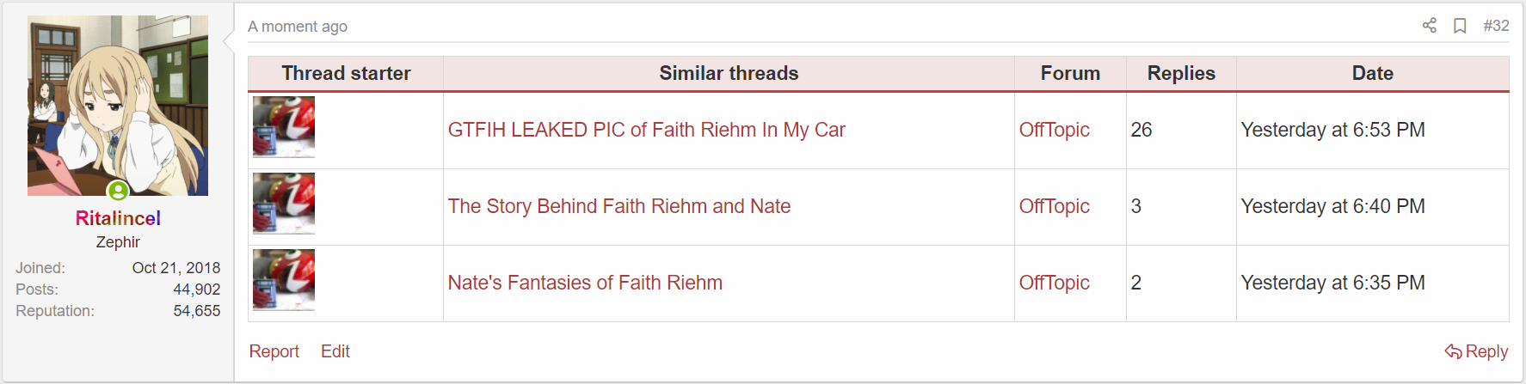Go to OffTopic forum in second row
The image size is (1526, 384).
pos(1054,206)
